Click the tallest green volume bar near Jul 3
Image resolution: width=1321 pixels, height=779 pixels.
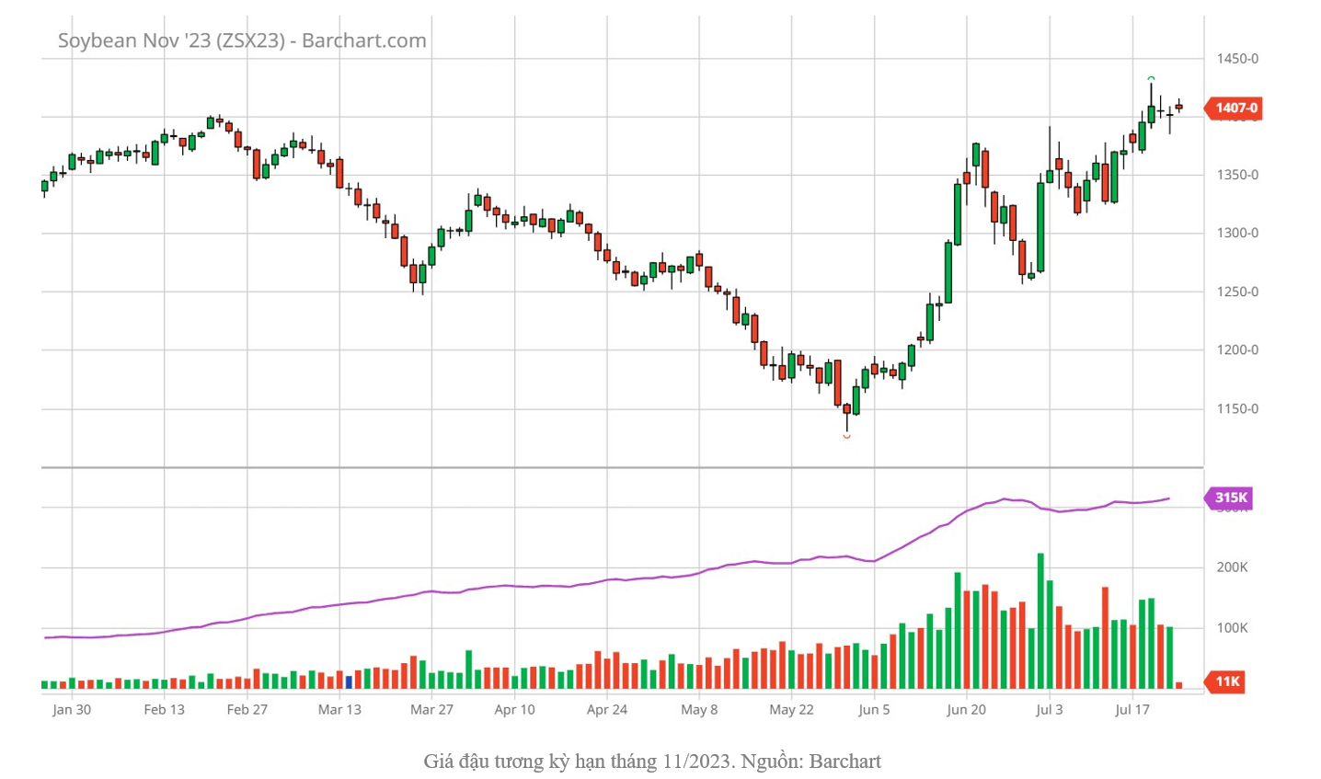pos(1040,621)
